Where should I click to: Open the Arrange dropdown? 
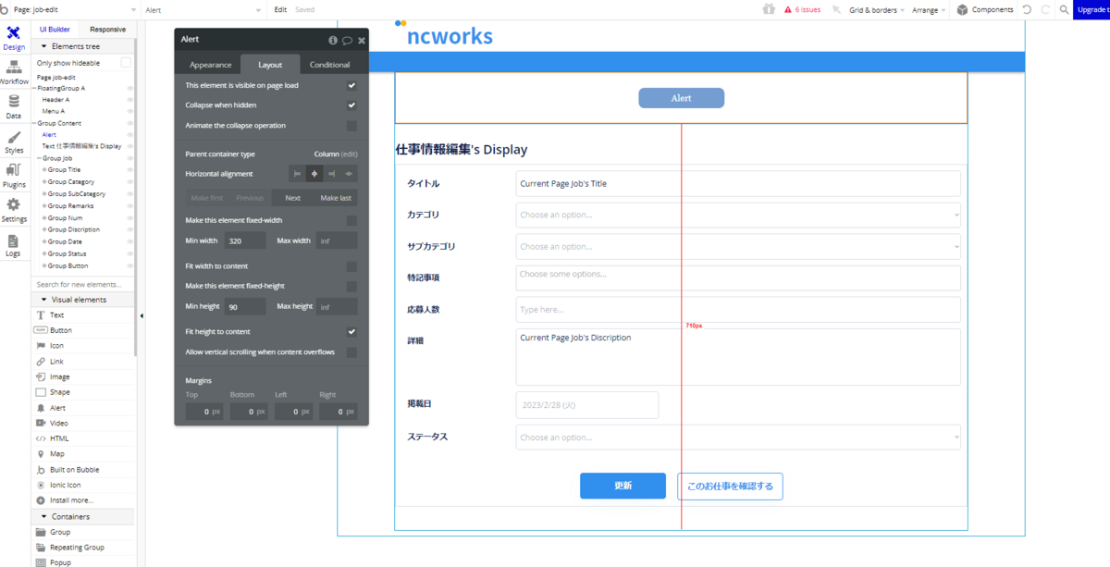pos(929,9)
